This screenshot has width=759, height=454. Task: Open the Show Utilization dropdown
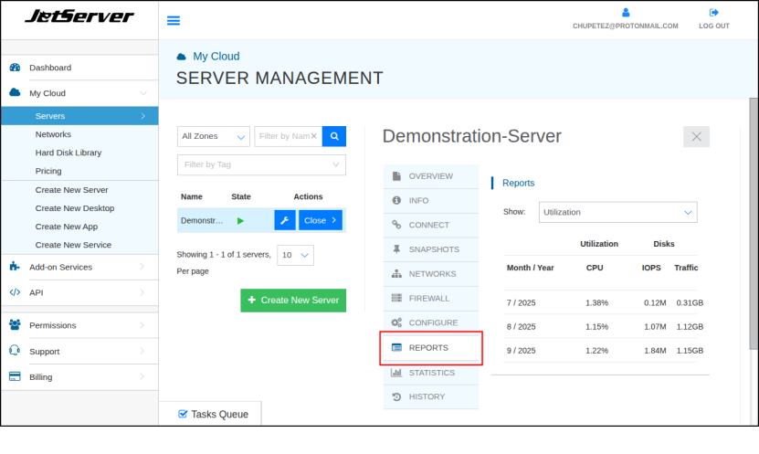tap(617, 212)
